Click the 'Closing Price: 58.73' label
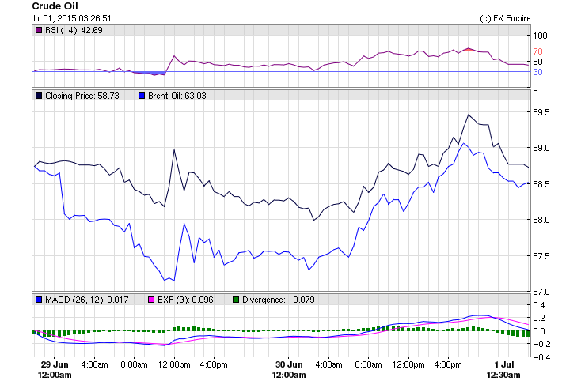The width and height of the screenshot is (562, 385). pyautogui.click(x=82, y=96)
